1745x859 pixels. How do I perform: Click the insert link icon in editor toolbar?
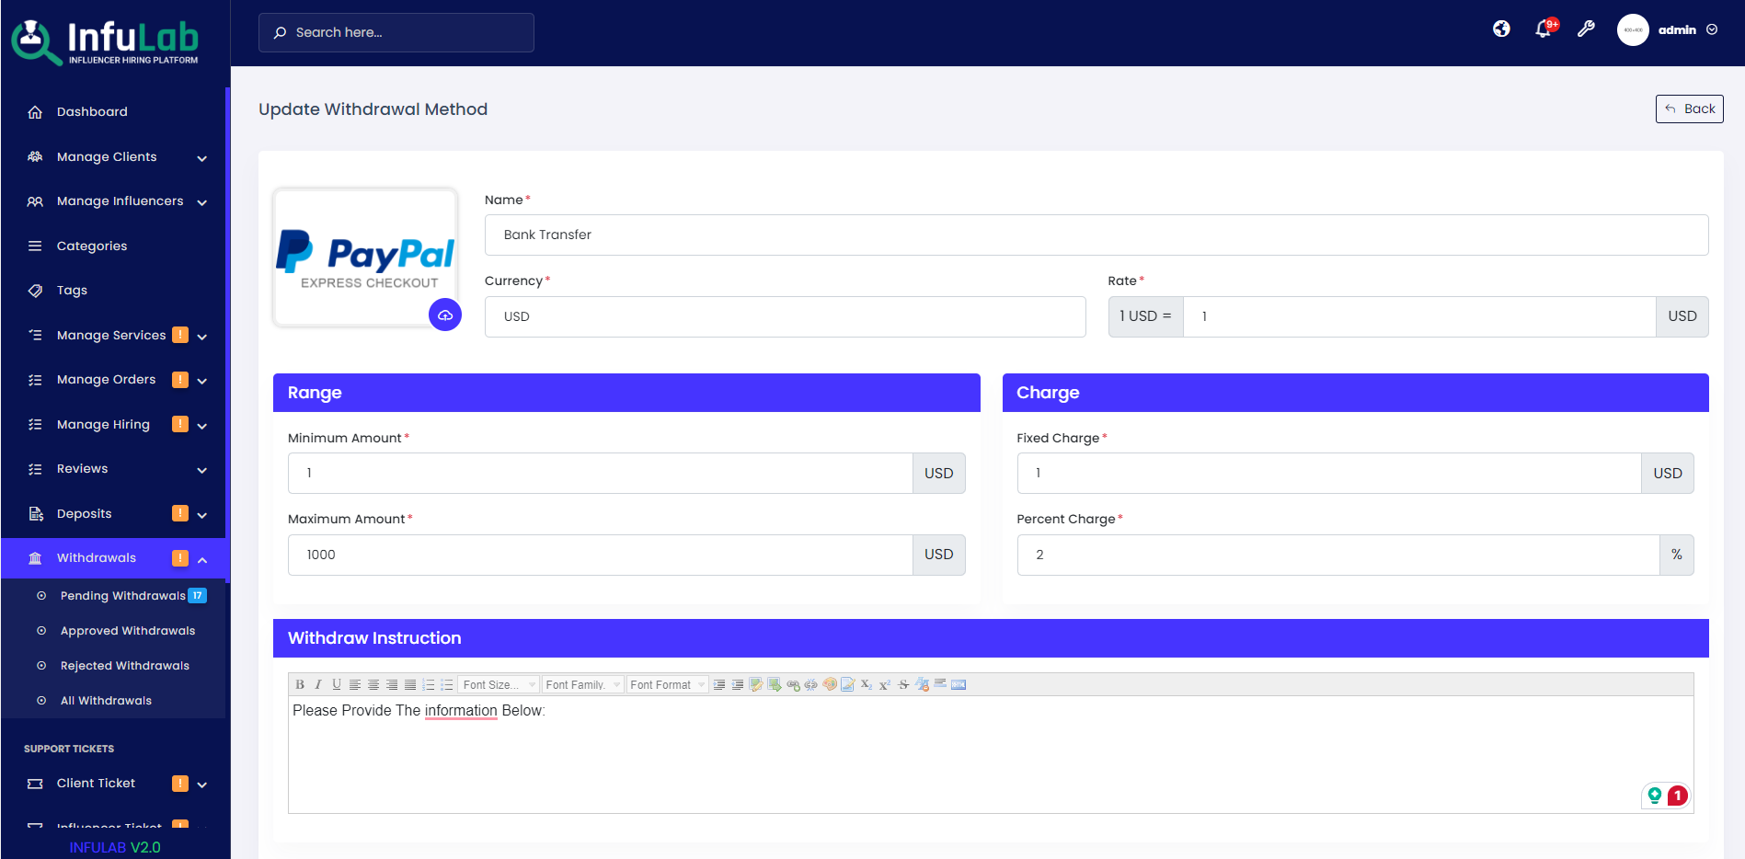[x=792, y=684]
